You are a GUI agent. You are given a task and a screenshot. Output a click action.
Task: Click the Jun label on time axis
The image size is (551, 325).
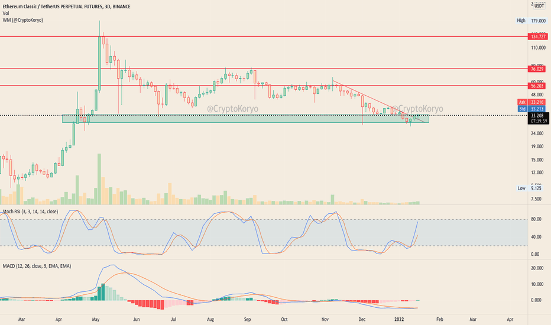pos(137,319)
